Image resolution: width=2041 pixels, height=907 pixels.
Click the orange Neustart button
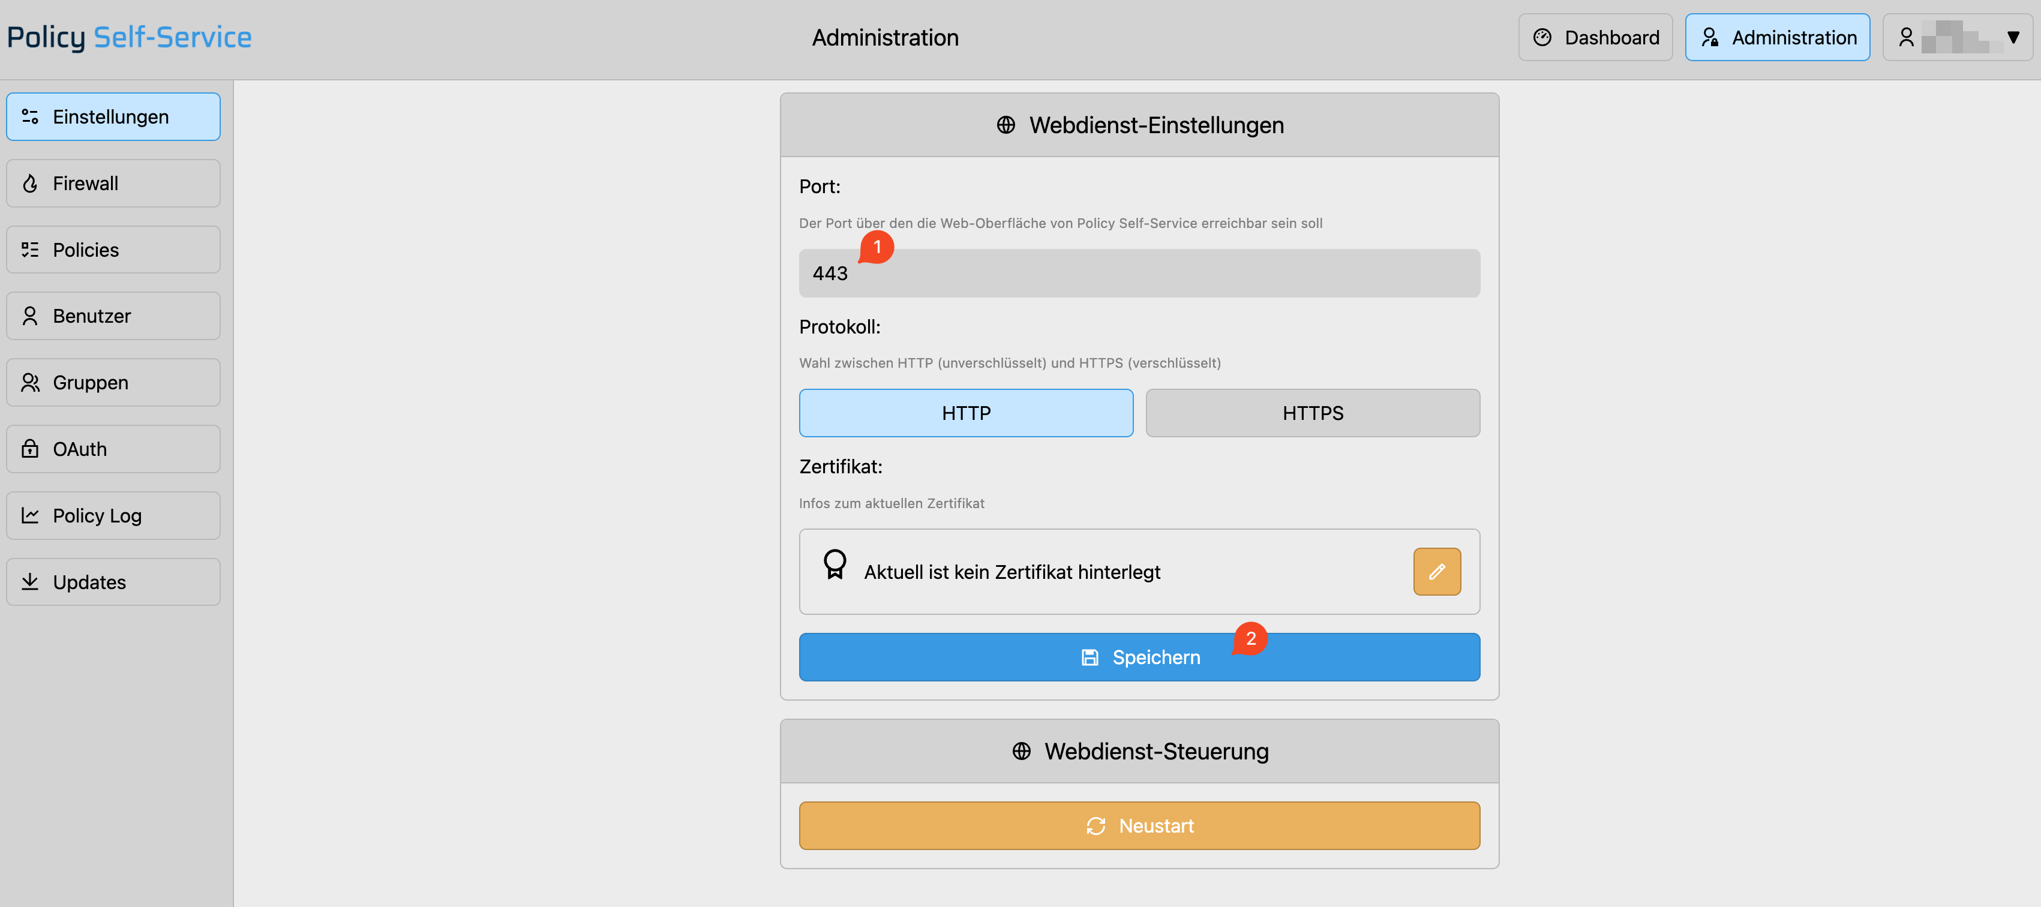point(1139,825)
